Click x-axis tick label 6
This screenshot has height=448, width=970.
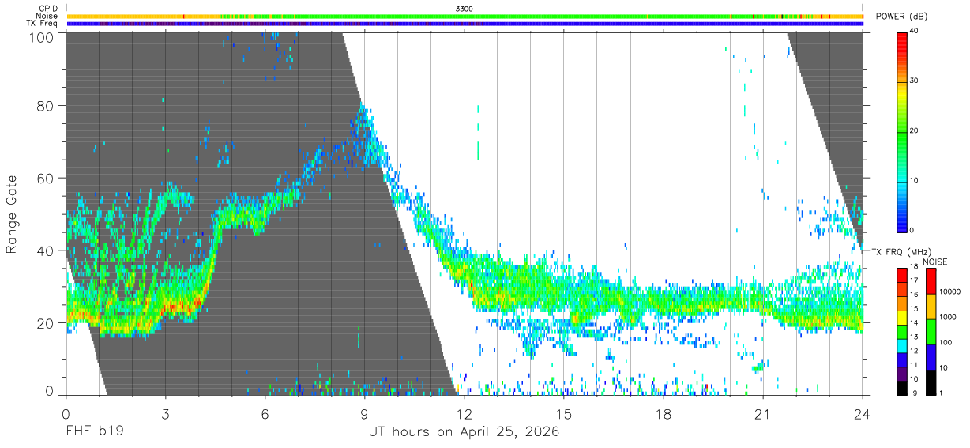265,413
